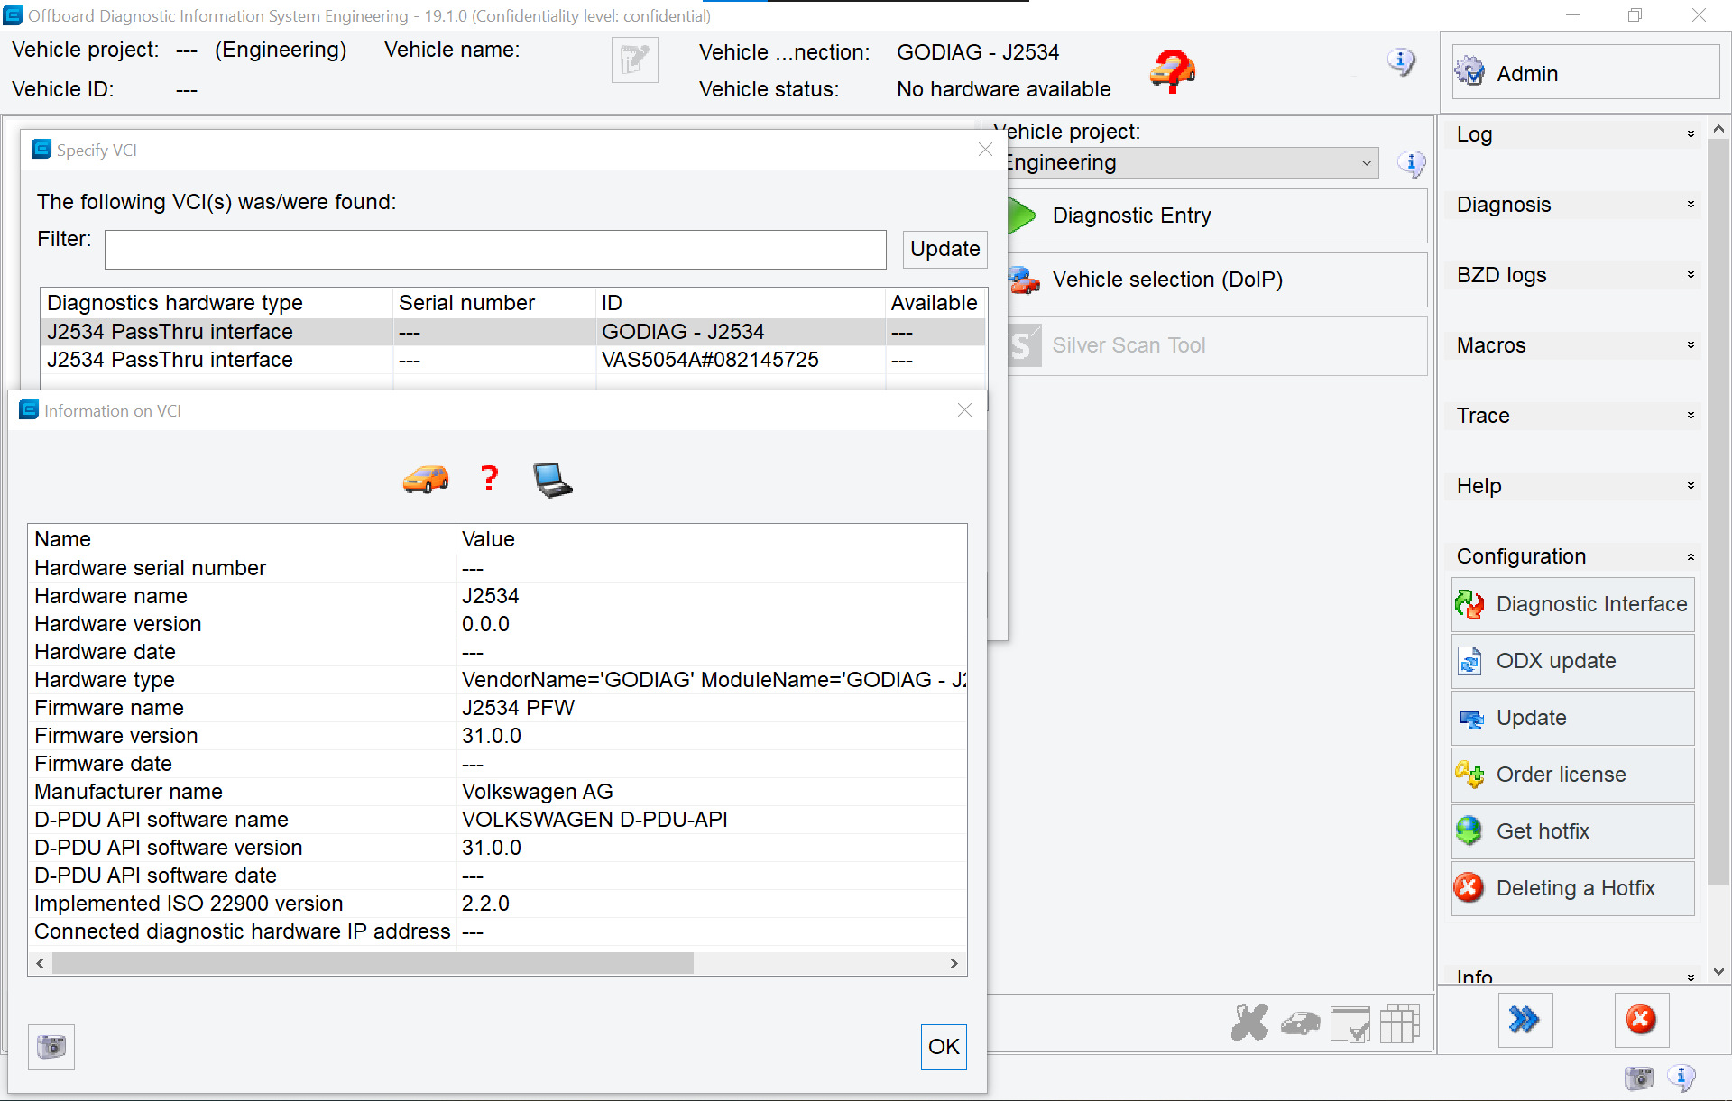Click the Diagnostics hardware type column header
This screenshot has width=1732, height=1101.
pos(216,303)
